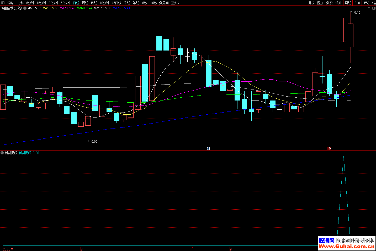Select the 日线 period tab

pos(76,3)
